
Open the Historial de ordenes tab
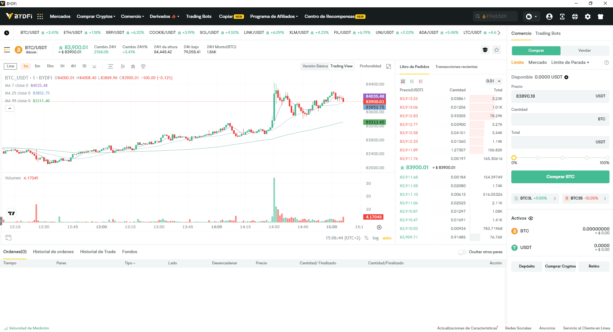click(53, 252)
